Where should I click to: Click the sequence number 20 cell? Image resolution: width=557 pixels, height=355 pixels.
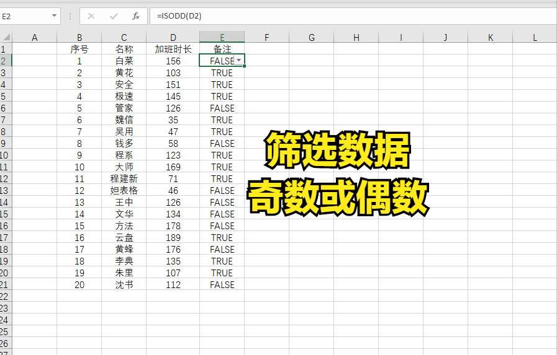pyautogui.click(x=79, y=284)
